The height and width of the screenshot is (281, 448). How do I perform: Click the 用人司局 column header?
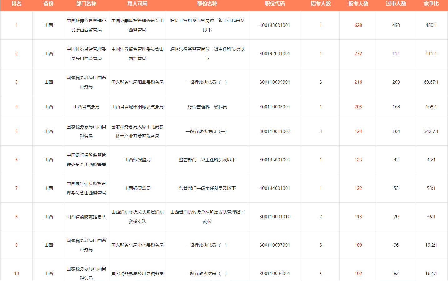coord(137,4)
